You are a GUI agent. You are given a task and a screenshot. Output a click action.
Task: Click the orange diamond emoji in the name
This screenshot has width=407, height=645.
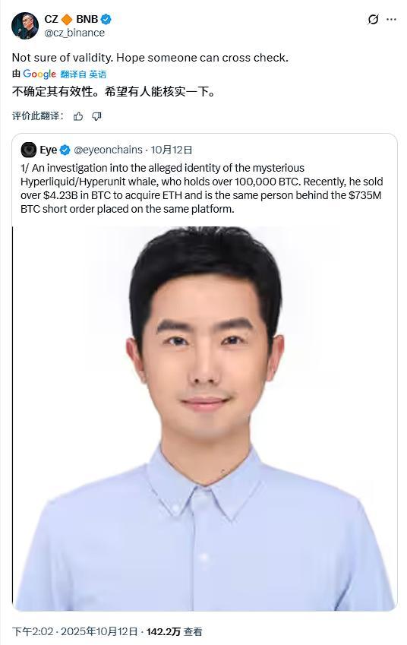point(67,19)
